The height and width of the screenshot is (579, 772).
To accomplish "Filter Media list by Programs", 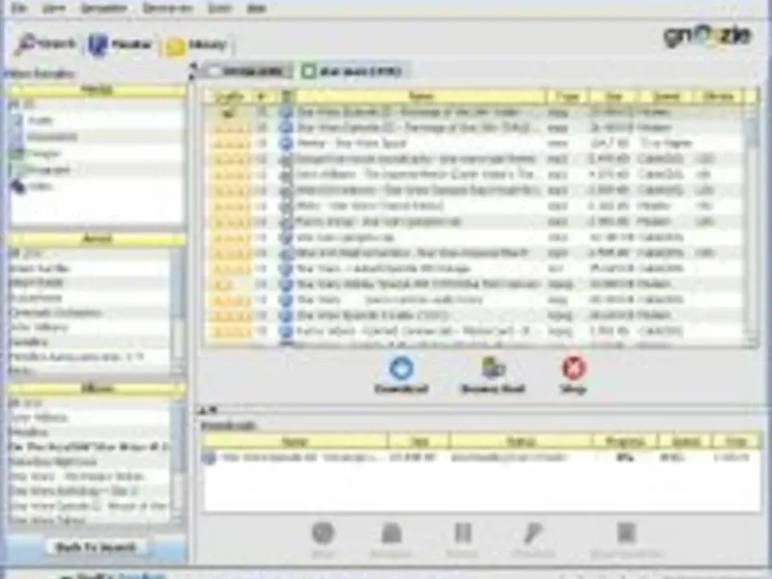I will [x=96, y=170].
